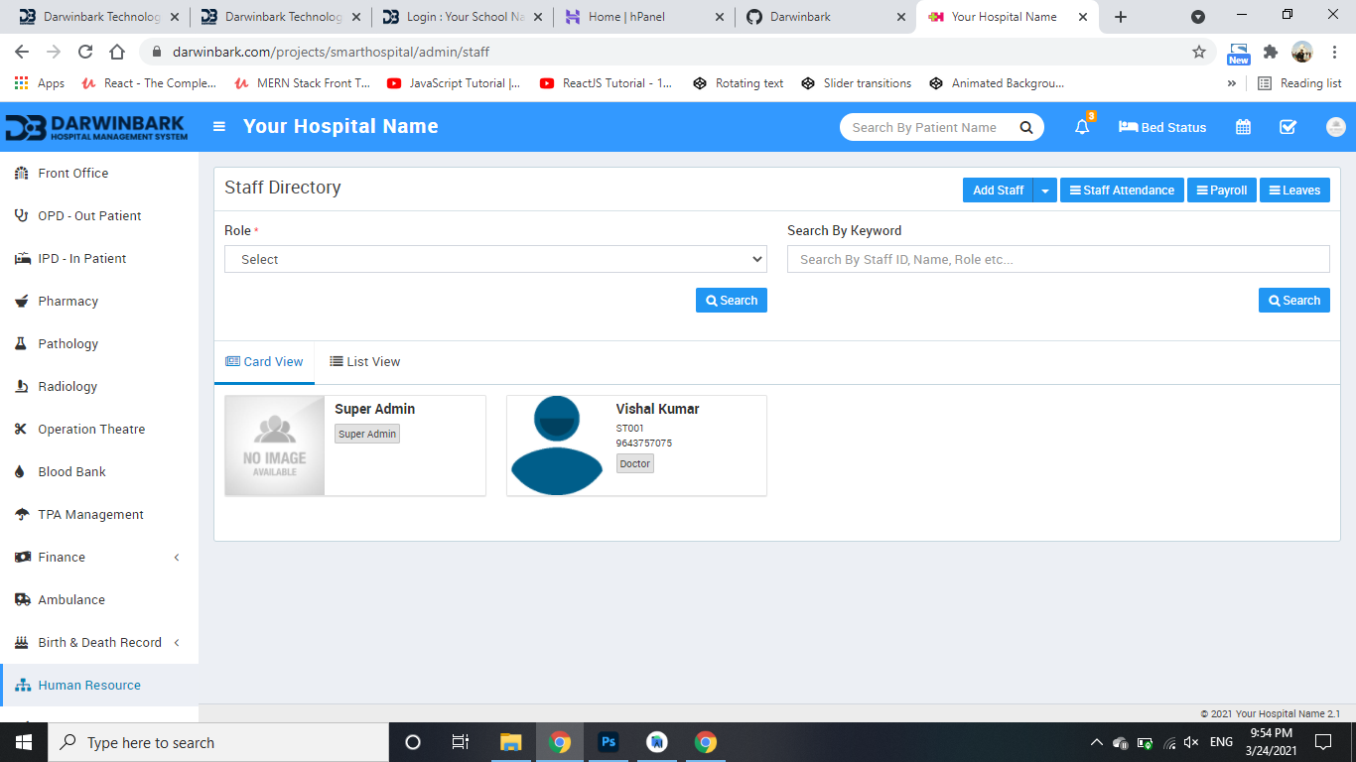
Task: Click the magnifier icon in patient search
Action: point(1026,127)
